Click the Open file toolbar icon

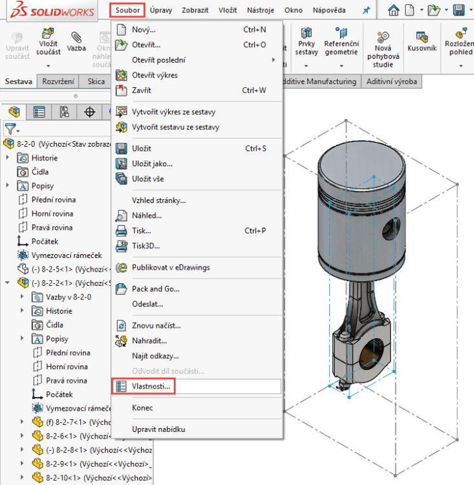434,10
